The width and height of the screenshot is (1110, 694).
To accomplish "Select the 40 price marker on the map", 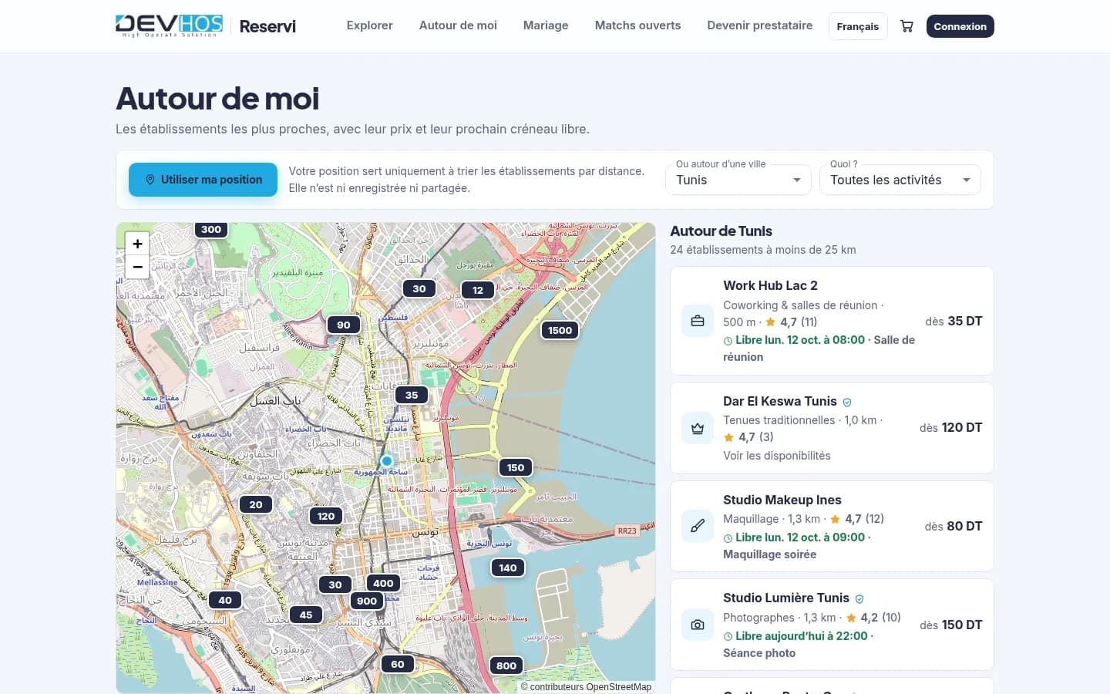I will 225,600.
